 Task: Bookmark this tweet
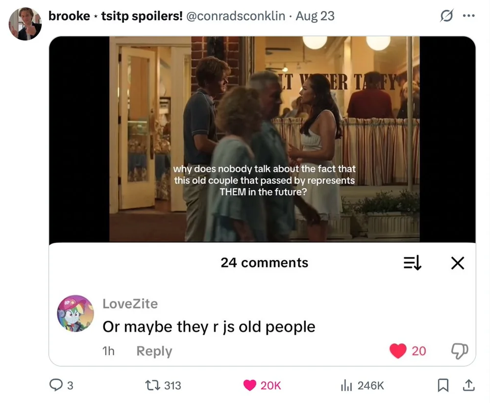click(443, 385)
